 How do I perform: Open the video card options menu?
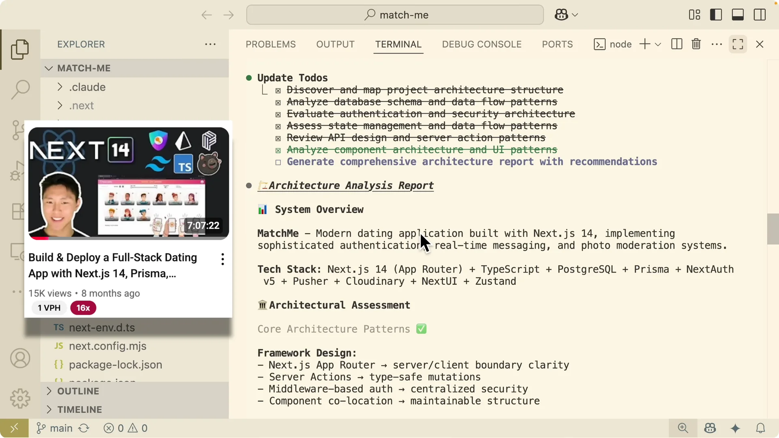pyautogui.click(x=222, y=259)
